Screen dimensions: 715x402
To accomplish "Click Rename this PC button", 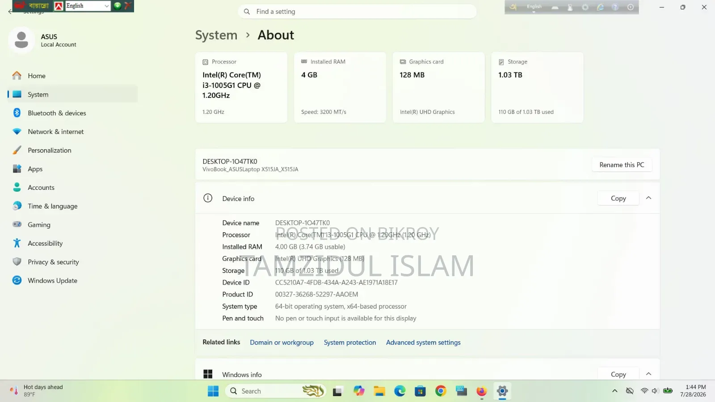I will tap(622, 165).
